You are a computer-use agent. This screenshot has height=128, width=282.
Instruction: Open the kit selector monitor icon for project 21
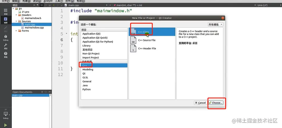coord(6,114)
